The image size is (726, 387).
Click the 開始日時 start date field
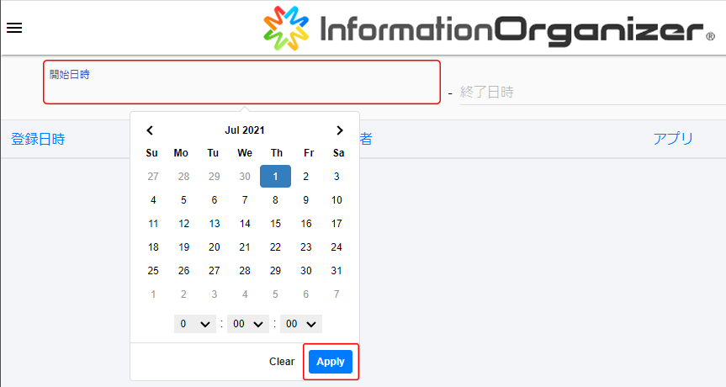[241, 82]
